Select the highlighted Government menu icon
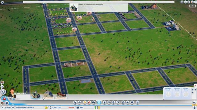The width and height of the screenshot is (197, 110). (99, 103)
